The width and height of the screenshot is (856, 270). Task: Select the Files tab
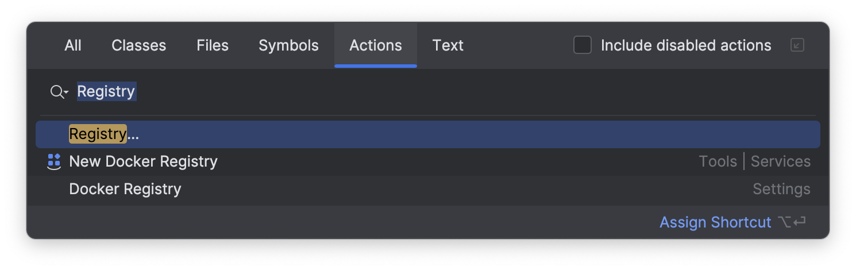pyautogui.click(x=213, y=45)
